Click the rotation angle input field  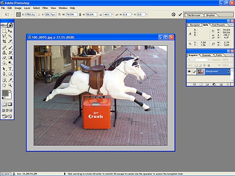point(107,14)
